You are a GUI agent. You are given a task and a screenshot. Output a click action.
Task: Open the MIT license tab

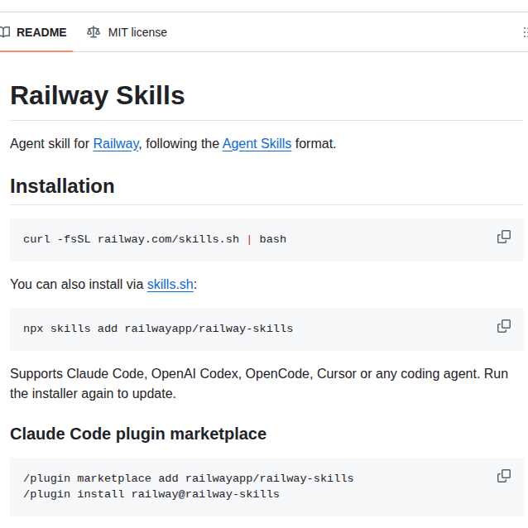(127, 32)
